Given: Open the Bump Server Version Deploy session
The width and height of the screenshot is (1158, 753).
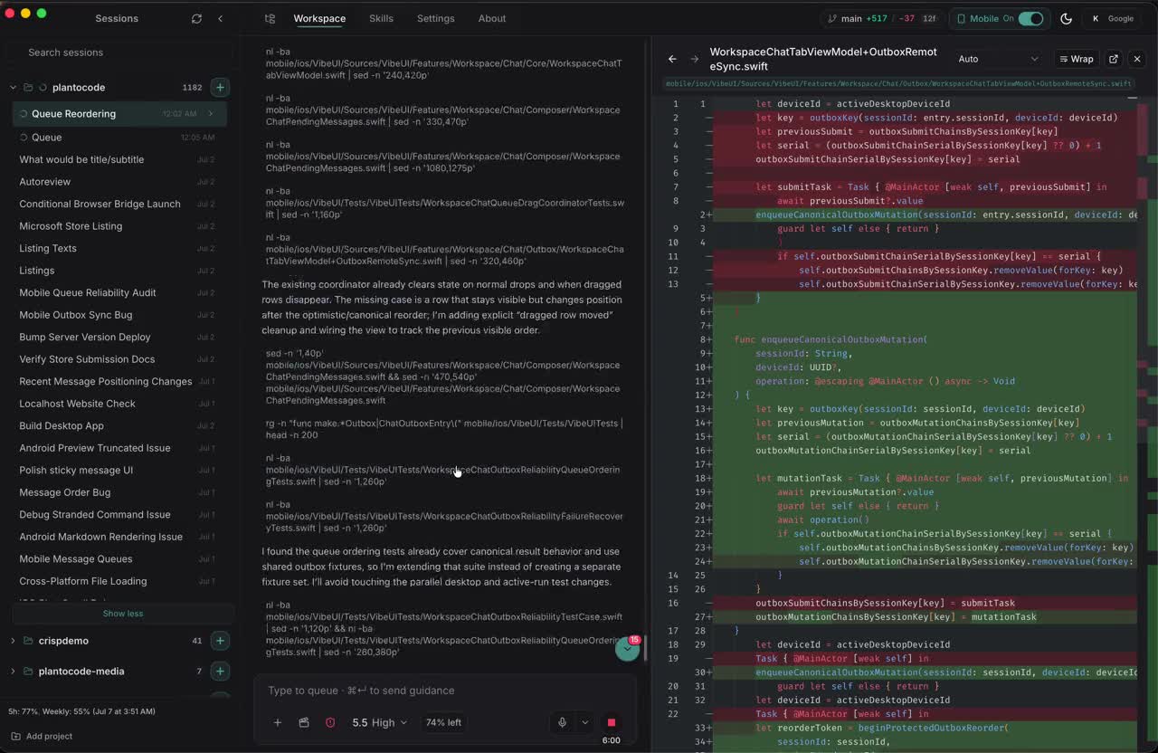Looking at the screenshot, I should click(119, 337).
